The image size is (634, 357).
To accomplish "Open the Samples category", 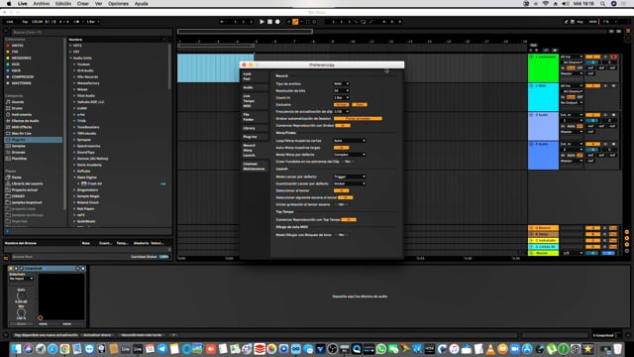I will coord(18,146).
